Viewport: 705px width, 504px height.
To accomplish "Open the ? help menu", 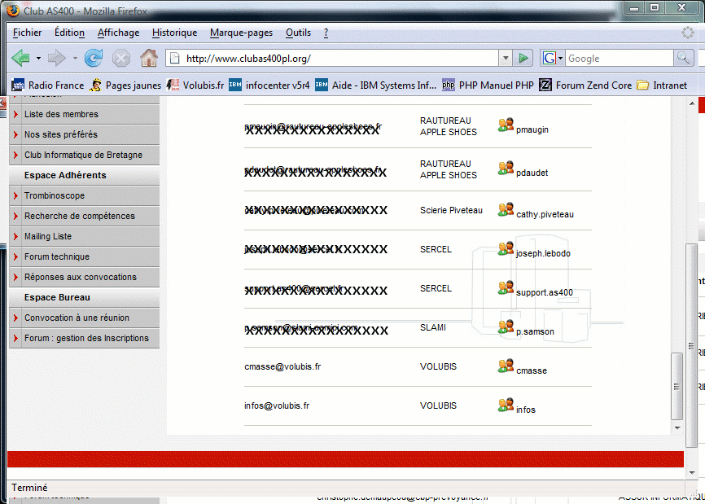I will 326,33.
